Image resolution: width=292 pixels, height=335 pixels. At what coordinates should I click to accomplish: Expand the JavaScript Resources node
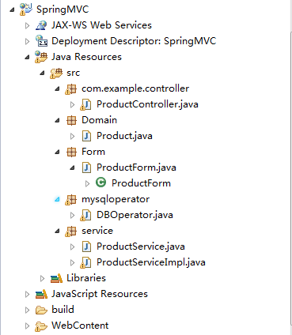tap(27, 294)
